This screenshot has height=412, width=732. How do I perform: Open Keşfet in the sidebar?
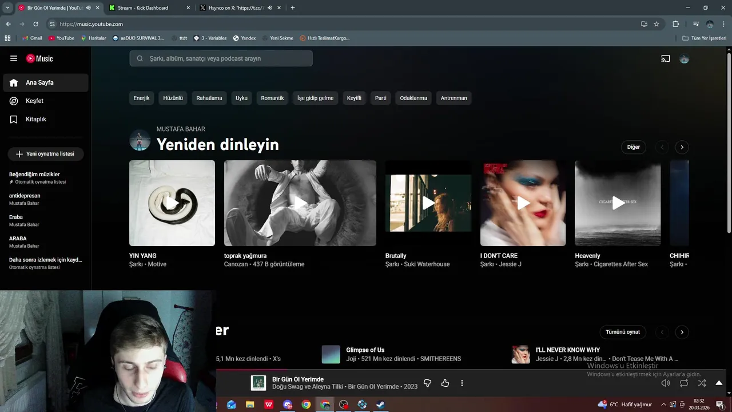tap(46, 101)
